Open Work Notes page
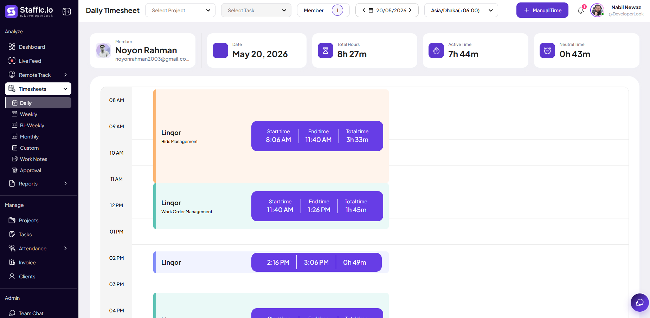Viewport: 650px width, 318px height. point(33,159)
